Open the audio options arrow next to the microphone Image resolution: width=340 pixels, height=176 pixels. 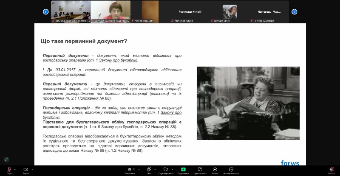point(15,169)
